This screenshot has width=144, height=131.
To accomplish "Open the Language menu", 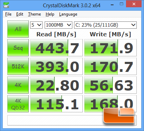I will click(68, 14).
